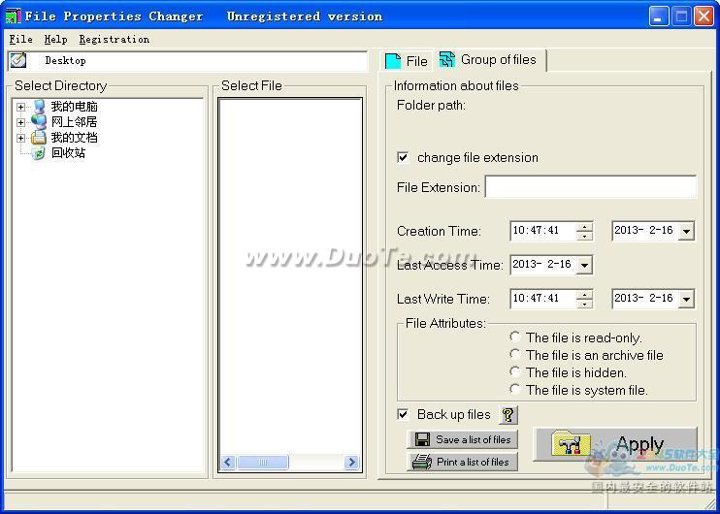Click the Recycle Bin icon
Image resolution: width=720 pixels, height=514 pixels.
coord(39,153)
